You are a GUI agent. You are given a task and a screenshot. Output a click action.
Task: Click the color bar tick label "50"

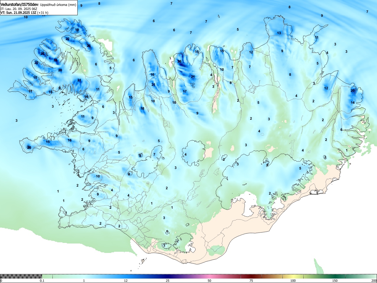pos(209,281)
